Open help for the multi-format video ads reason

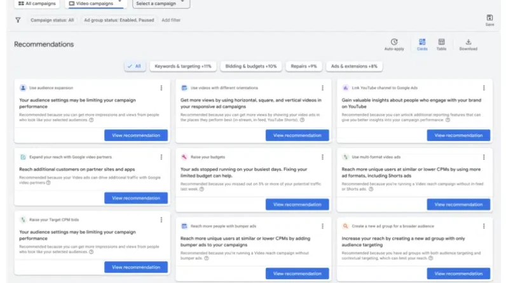(371, 189)
